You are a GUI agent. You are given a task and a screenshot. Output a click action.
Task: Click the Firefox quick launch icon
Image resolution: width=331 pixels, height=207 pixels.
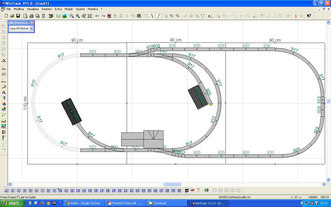[x=42, y=203]
